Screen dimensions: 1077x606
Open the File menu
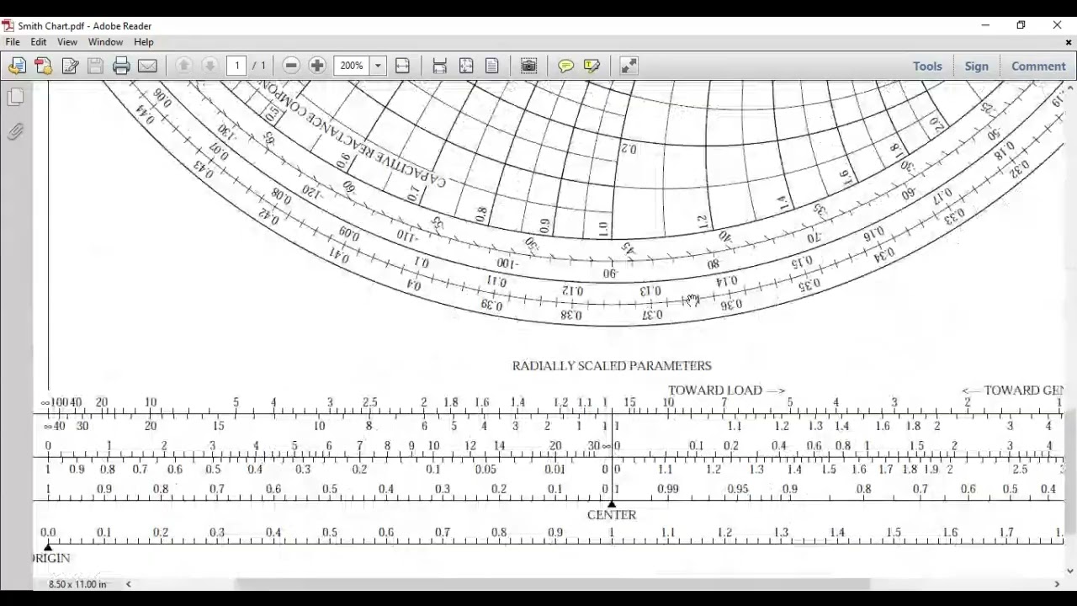(13, 42)
